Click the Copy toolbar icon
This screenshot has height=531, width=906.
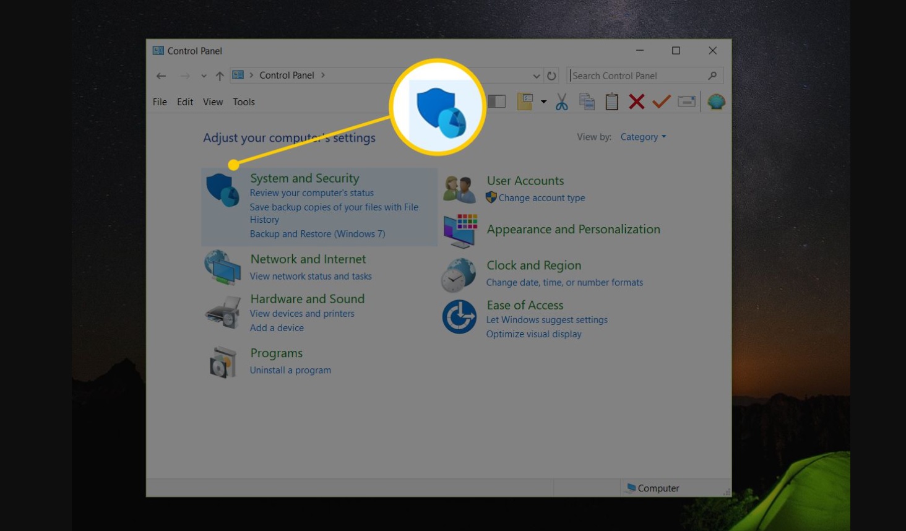(x=587, y=101)
